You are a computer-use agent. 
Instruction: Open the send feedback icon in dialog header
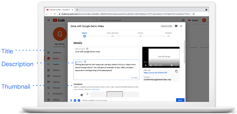coord(176,26)
